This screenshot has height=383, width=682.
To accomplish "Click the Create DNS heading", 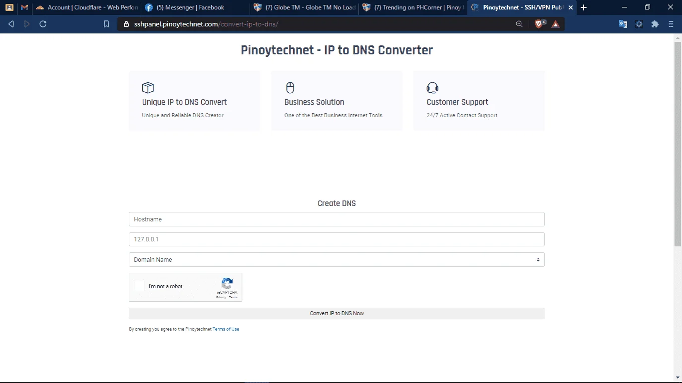I will tap(337, 203).
